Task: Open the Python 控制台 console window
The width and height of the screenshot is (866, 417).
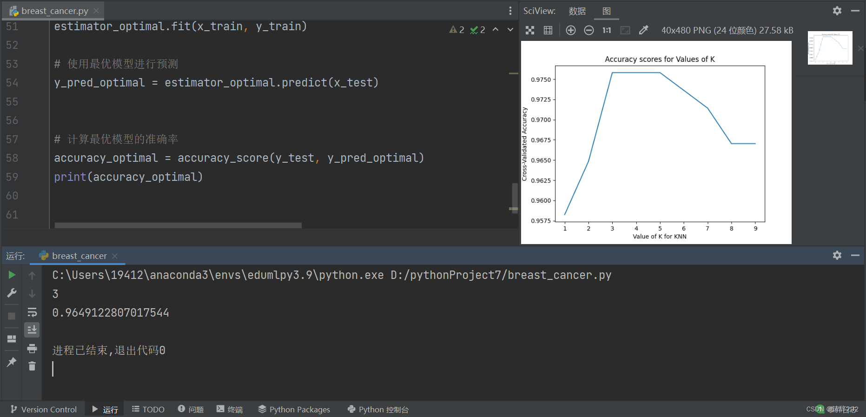Action: [378, 410]
